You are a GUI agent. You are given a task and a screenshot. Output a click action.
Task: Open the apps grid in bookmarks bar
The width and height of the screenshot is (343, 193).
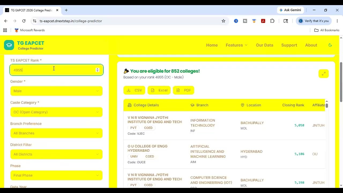tap(5, 30)
